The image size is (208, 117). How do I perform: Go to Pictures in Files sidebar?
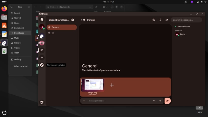[20, 43]
